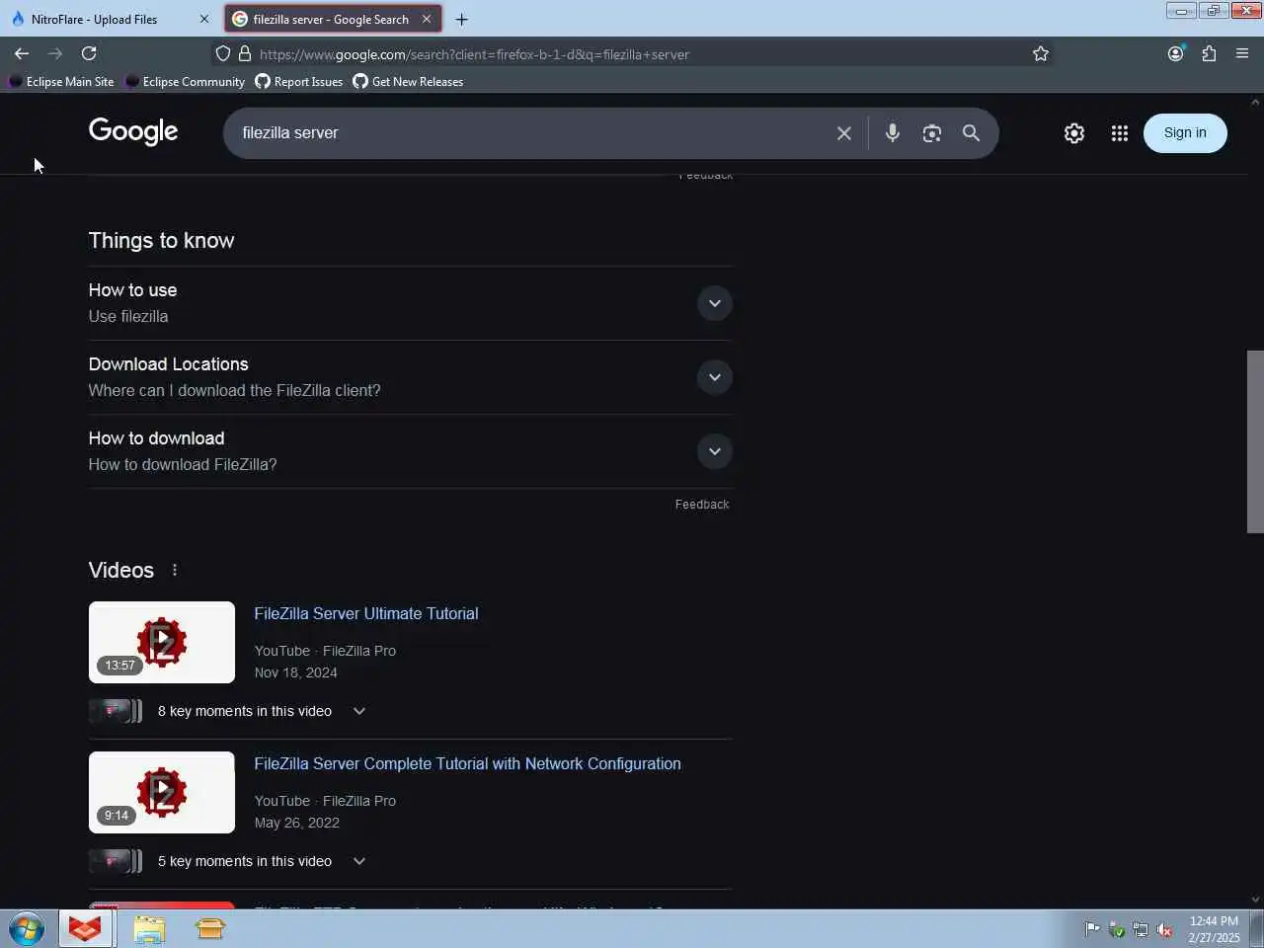This screenshot has height=948, width=1264.
Task: Reload the current page
Action: click(89, 53)
